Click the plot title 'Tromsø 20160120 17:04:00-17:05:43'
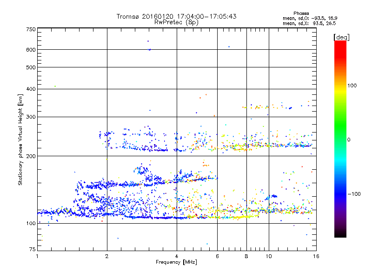This screenshot has width=372, height=279. [176, 16]
